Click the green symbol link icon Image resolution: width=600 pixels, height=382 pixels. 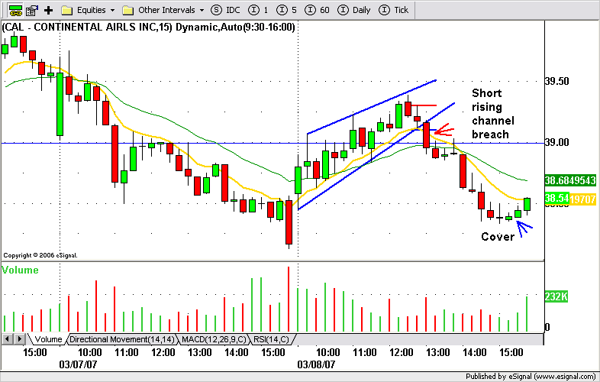(x=15, y=11)
